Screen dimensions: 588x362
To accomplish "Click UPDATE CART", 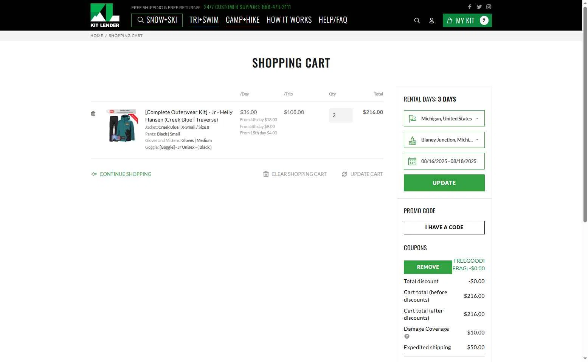I will (x=362, y=174).
